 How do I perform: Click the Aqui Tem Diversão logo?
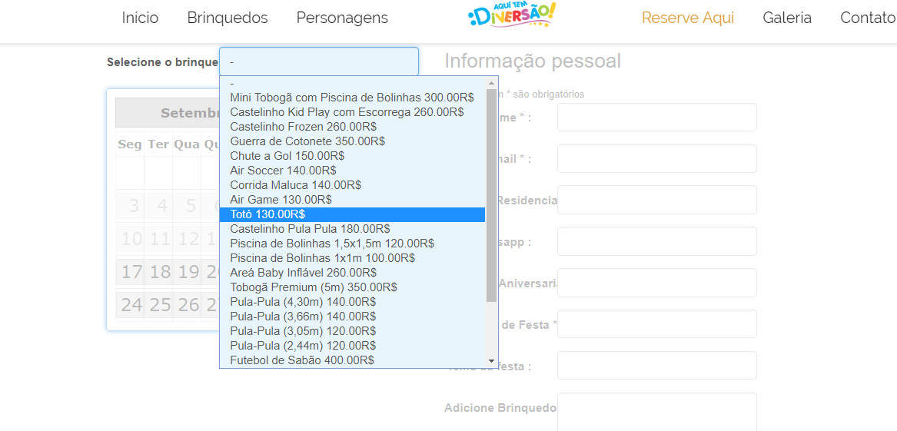[x=511, y=16]
